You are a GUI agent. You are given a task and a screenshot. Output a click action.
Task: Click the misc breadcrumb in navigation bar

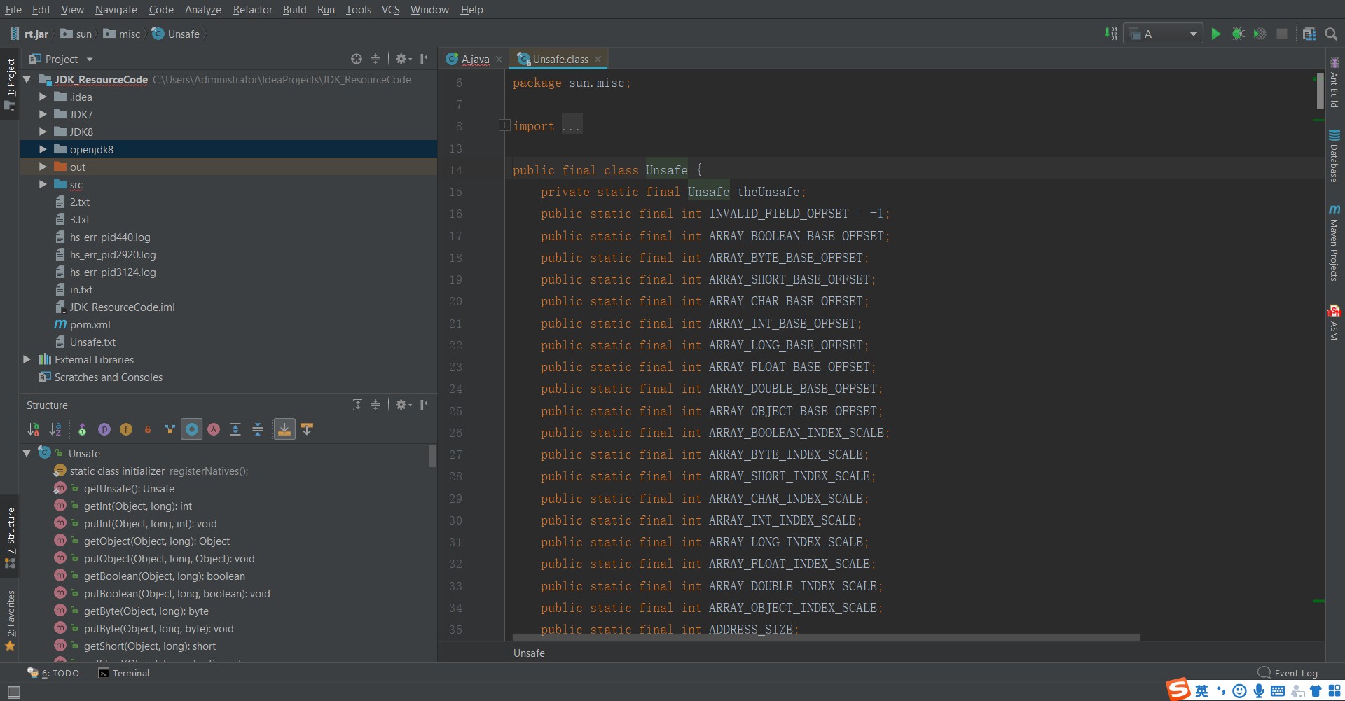122,34
